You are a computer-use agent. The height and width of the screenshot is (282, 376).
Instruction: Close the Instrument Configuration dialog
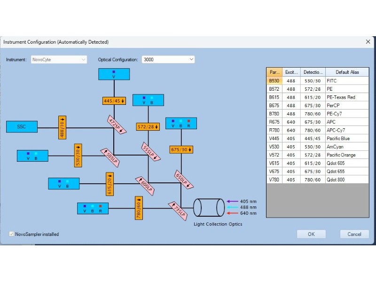pos(368,42)
